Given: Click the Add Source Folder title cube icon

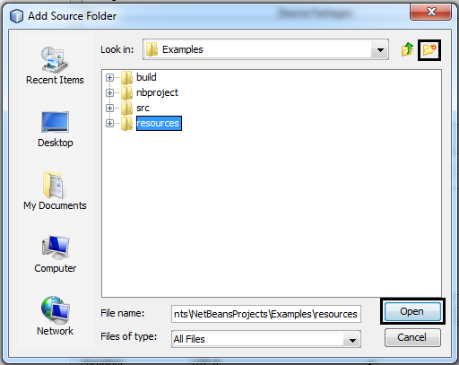Looking at the screenshot, I should click(x=16, y=16).
